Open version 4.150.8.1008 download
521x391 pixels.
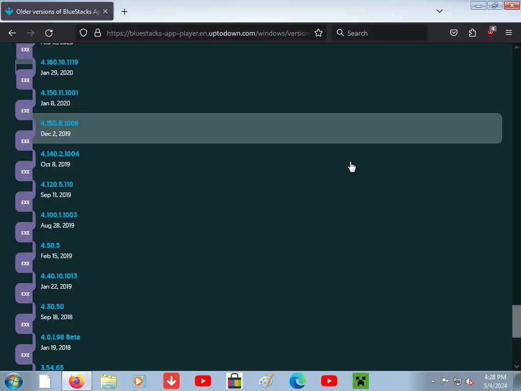pyautogui.click(x=60, y=123)
